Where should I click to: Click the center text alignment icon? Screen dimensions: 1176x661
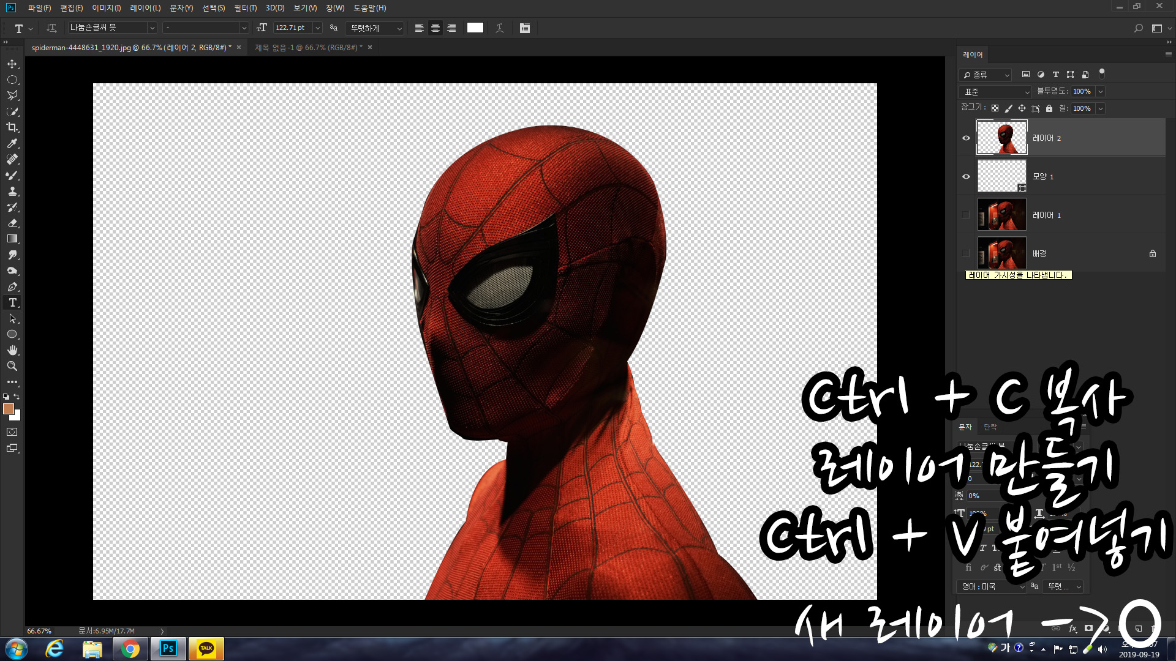coord(435,28)
